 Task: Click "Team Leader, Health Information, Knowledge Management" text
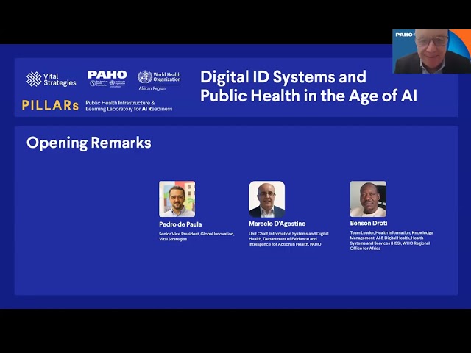click(x=392, y=240)
